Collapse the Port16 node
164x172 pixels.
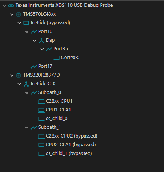click(x=27, y=32)
